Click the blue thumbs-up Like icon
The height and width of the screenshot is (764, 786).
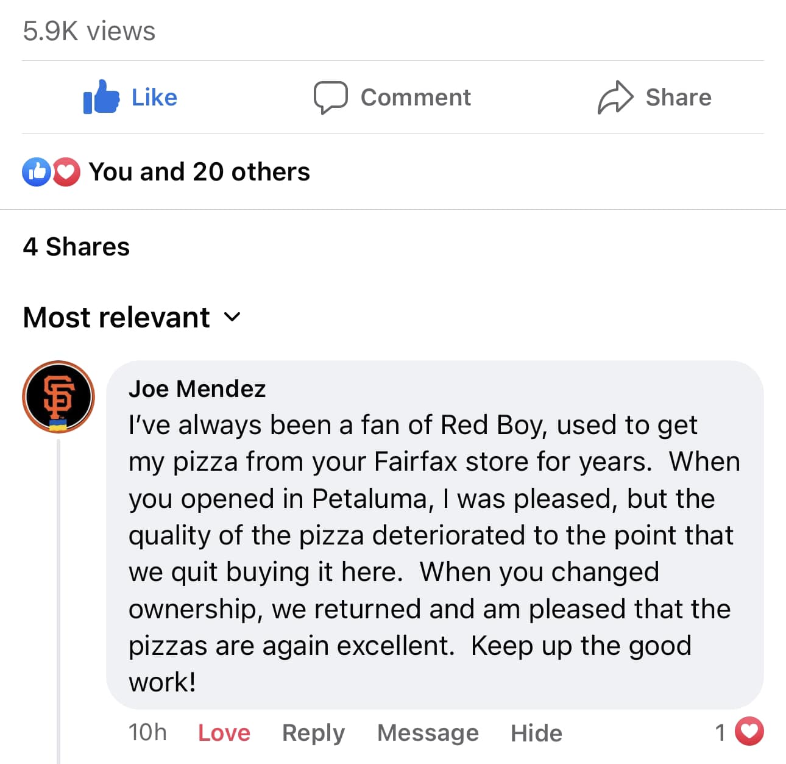pos(101,98)
